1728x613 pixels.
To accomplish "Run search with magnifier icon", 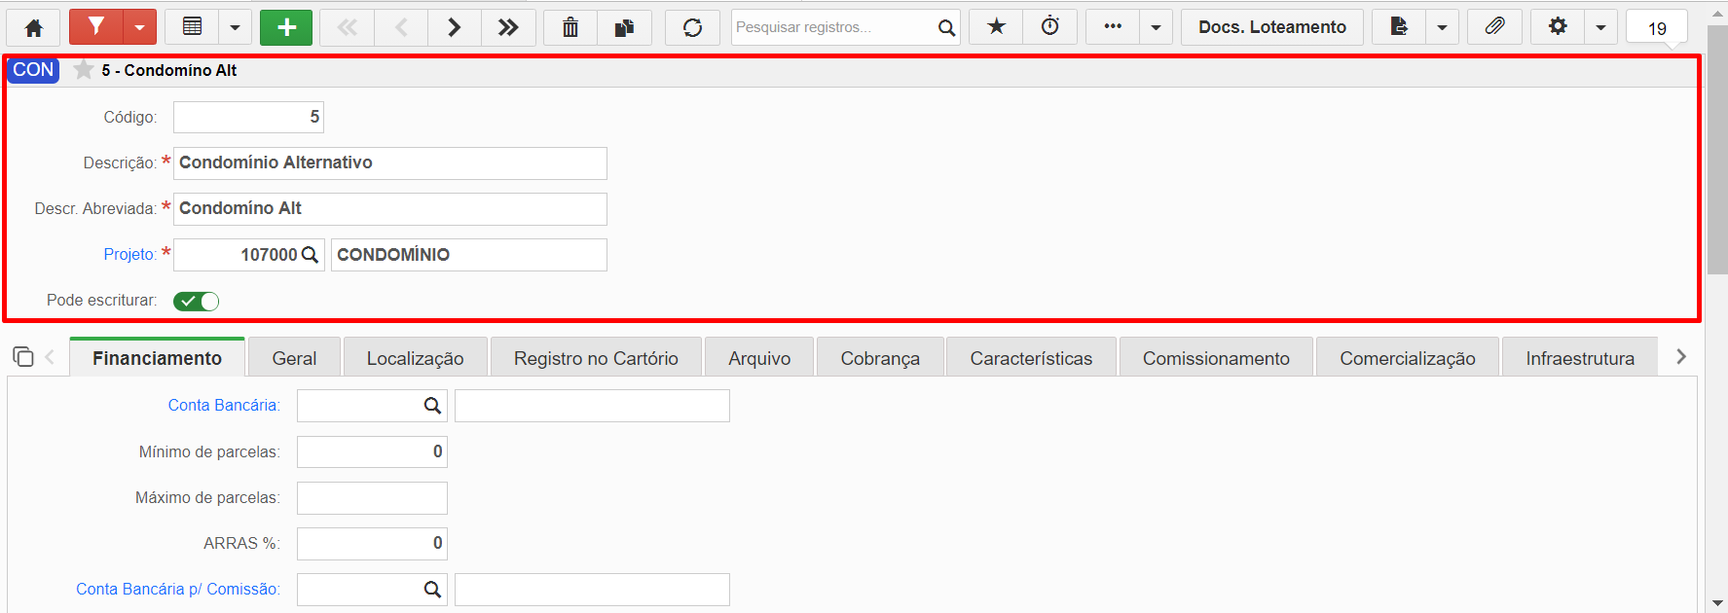I will [946, 27].
